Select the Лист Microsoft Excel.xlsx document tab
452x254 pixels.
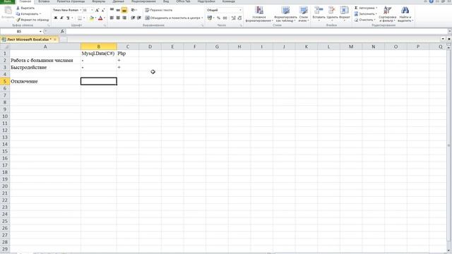click(x=29, y=40)
